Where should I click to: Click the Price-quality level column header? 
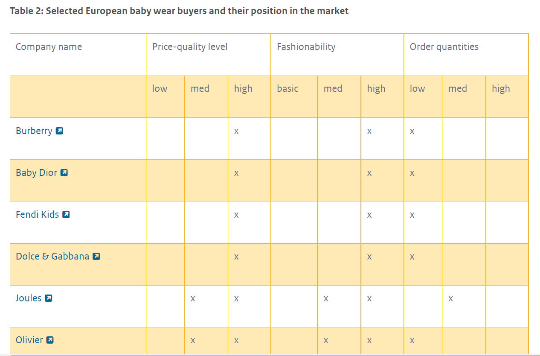[190, 47]
